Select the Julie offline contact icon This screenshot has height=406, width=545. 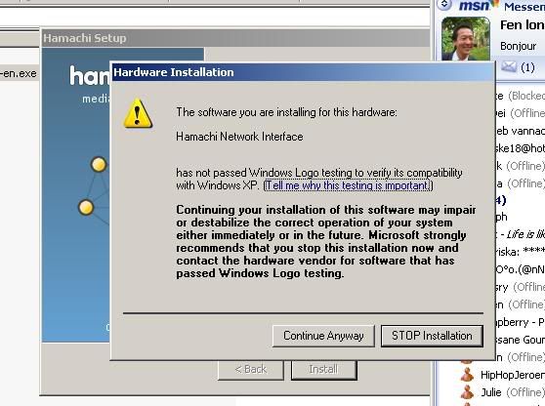467,392
